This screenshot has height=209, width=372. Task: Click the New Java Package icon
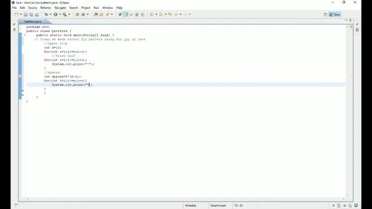pos(77,15)
